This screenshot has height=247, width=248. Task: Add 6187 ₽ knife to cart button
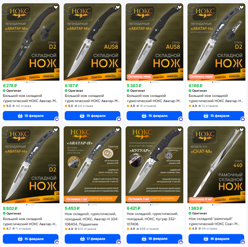point(93,116)
